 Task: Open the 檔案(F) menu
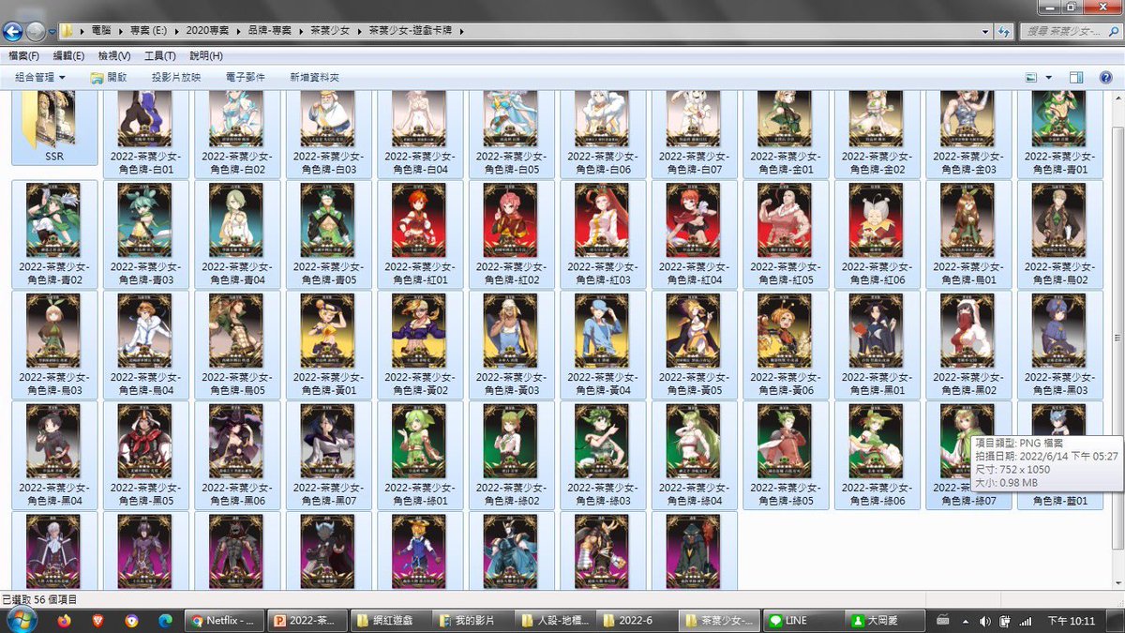click(23, 56)
